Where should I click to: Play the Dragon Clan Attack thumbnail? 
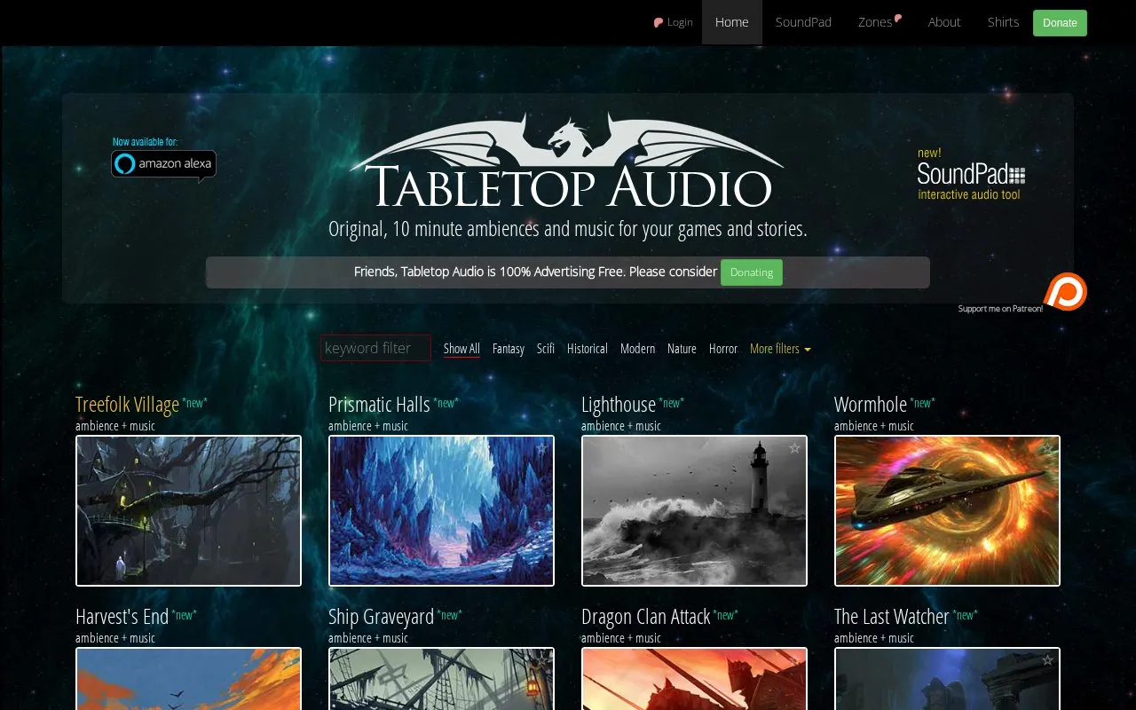pos(694,679)
